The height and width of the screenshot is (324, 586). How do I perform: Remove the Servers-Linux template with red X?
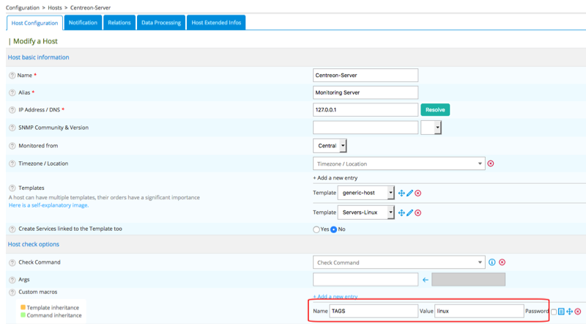[x=418, y=213]
